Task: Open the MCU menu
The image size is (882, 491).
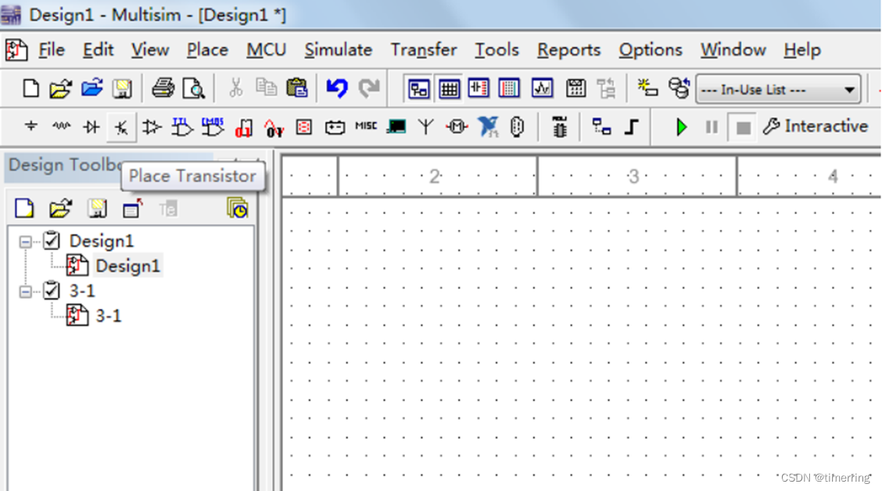Action: (x=266, y=50)
